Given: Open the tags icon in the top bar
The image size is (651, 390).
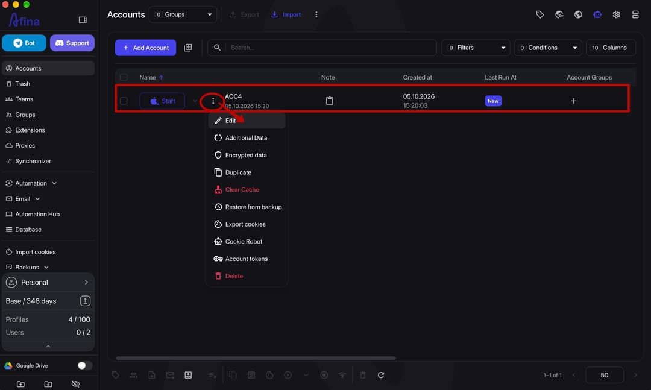Looking at the screenshot, I should pos(539,14).
